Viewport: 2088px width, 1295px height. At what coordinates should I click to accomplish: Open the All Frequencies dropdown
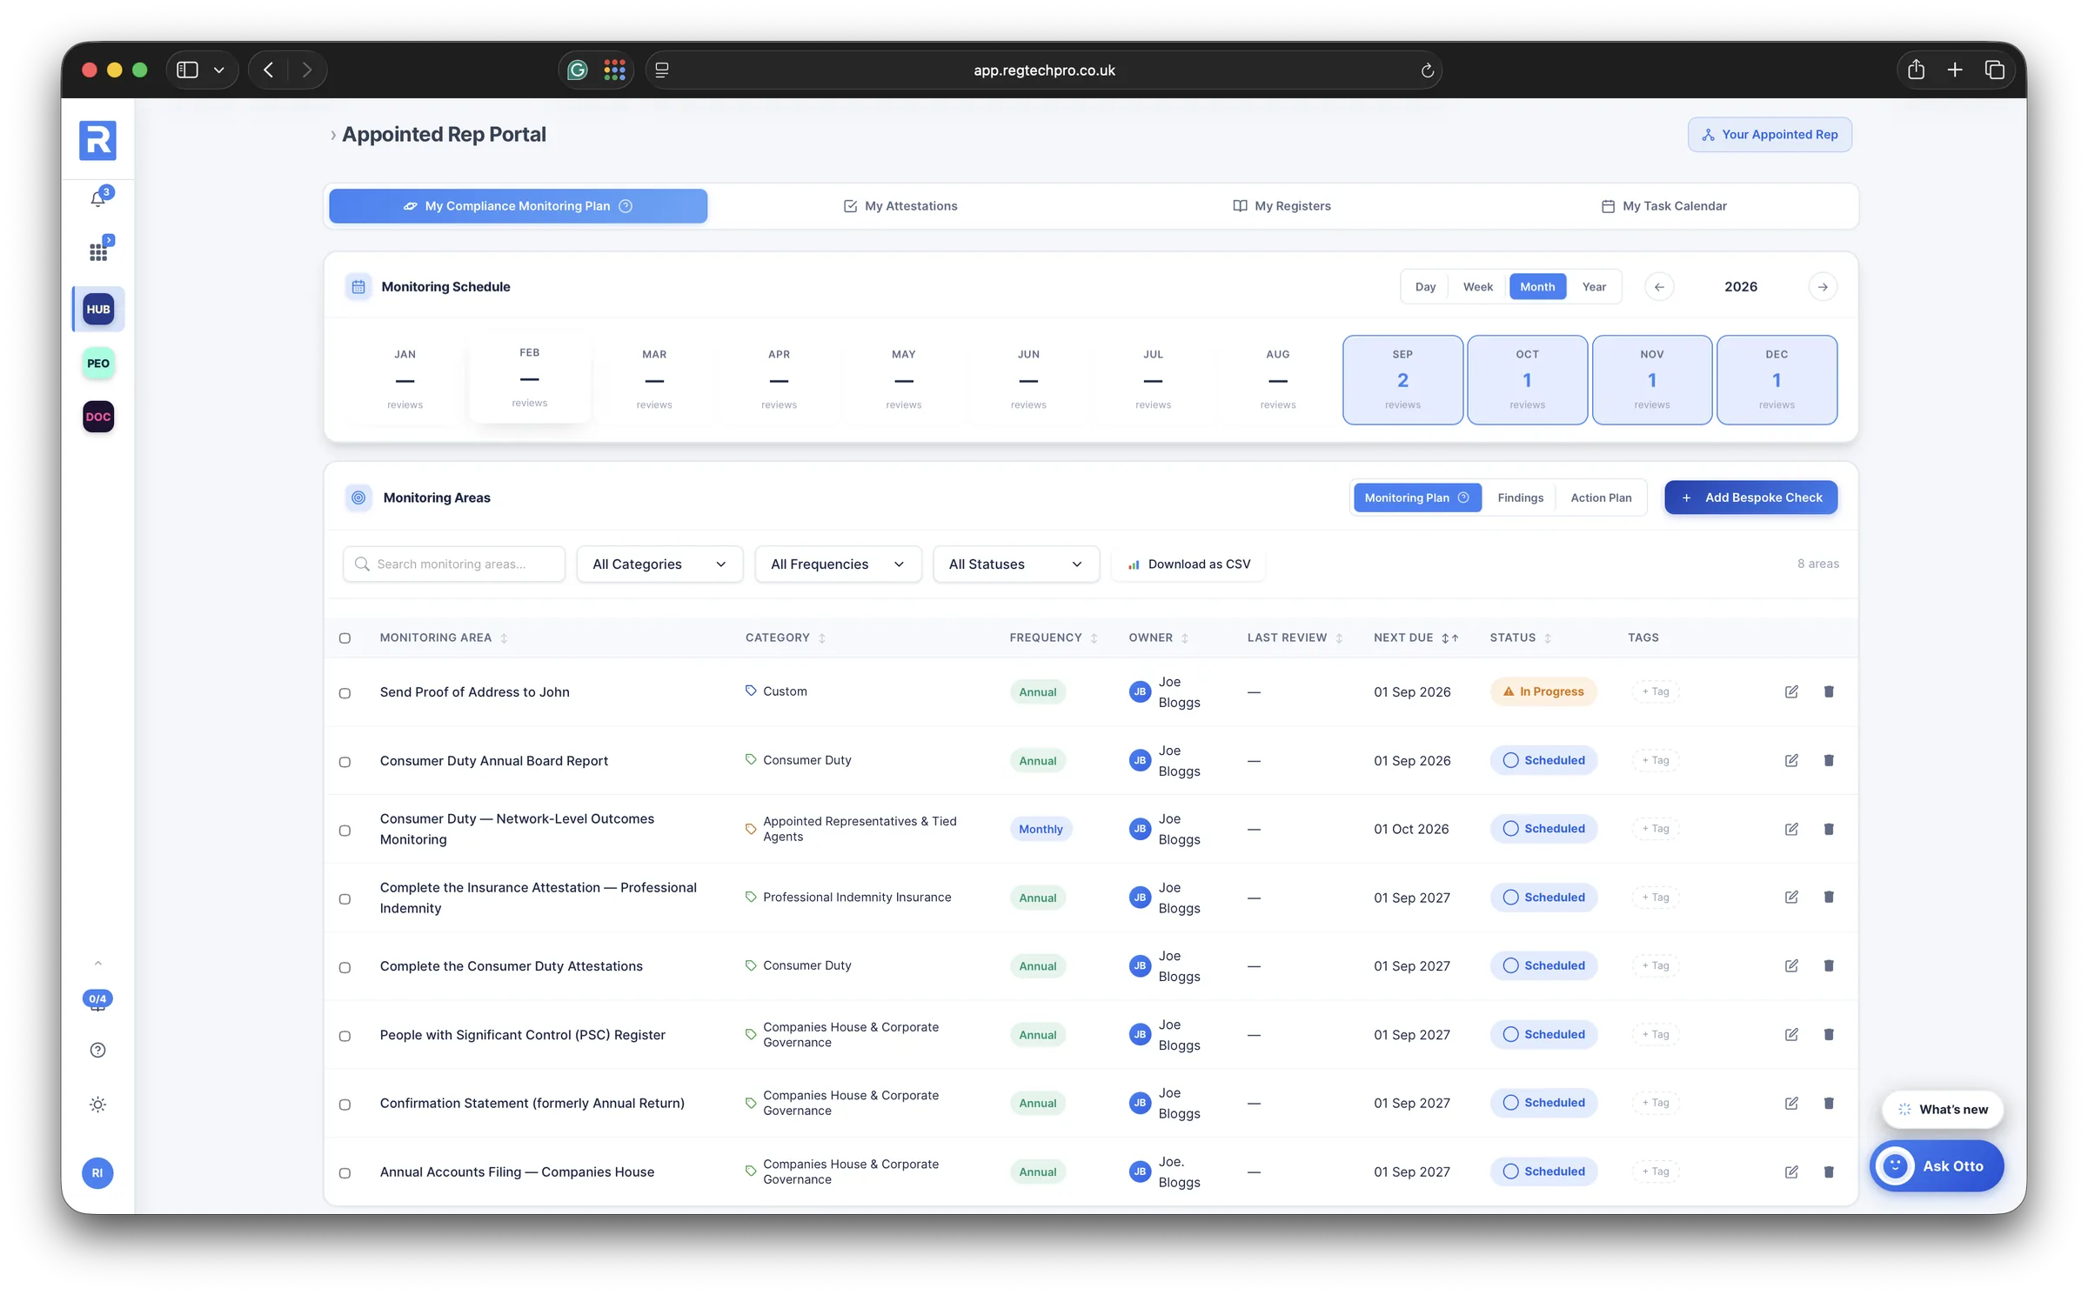tap(838, 564)
